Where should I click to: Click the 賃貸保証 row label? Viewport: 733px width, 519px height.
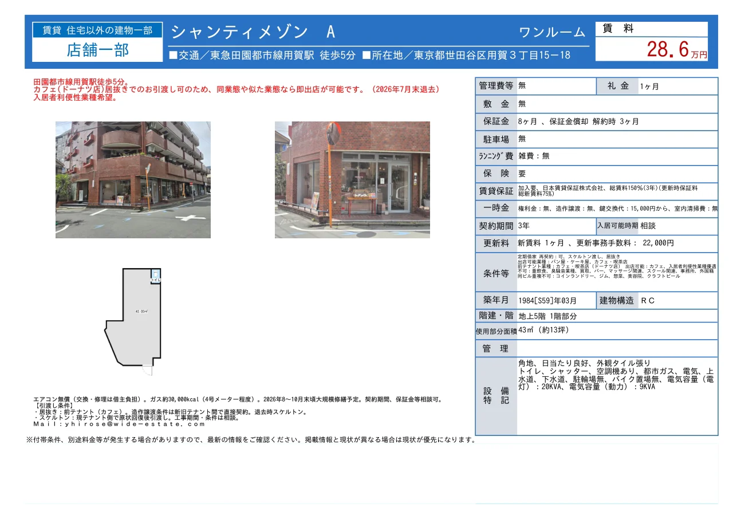tap(496, 191)
